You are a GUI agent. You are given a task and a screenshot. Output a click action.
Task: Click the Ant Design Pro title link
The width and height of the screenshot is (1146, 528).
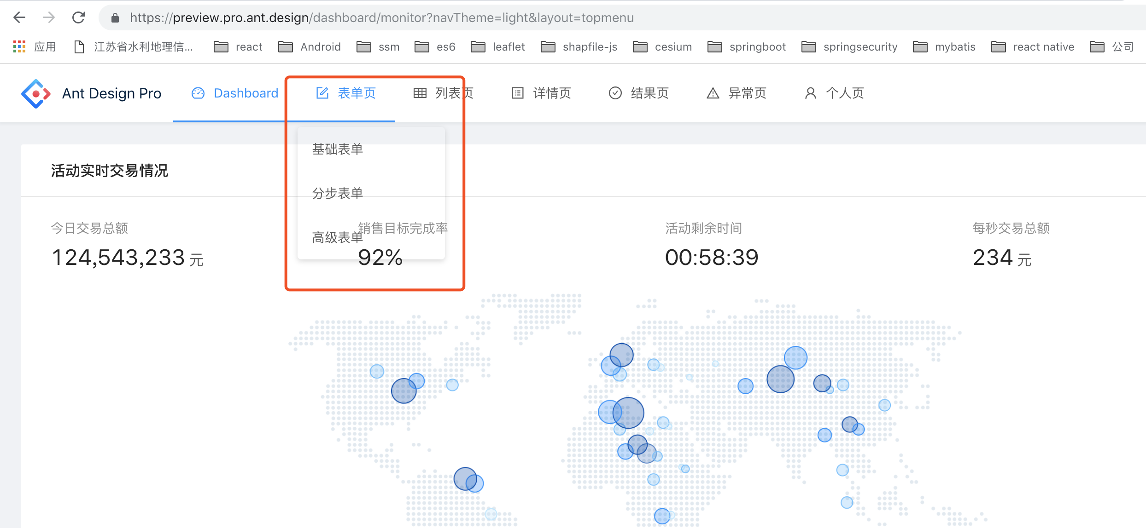(x=112, y=93)
